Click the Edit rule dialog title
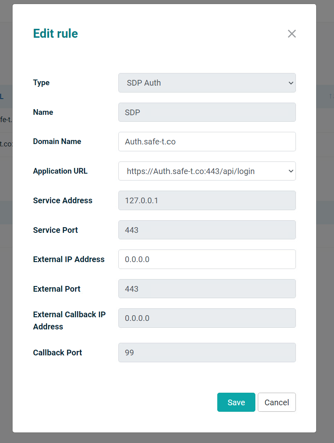The height and width of the screenshot is (443, 334). (56, 33)
